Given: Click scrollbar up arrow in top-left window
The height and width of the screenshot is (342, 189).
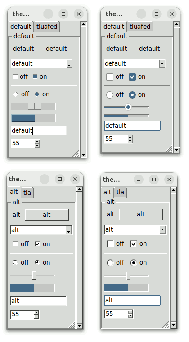Looking at the screenshot, I should click(x=83, y=24).
